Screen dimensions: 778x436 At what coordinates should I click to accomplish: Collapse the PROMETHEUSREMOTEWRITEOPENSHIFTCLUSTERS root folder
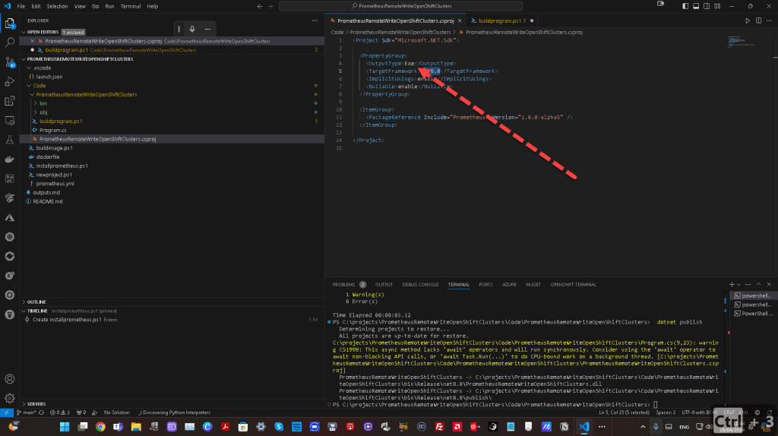point(24,59)
